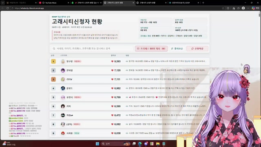
Task: Click the 신청마감 refresh button
Action: pos(197,49)
